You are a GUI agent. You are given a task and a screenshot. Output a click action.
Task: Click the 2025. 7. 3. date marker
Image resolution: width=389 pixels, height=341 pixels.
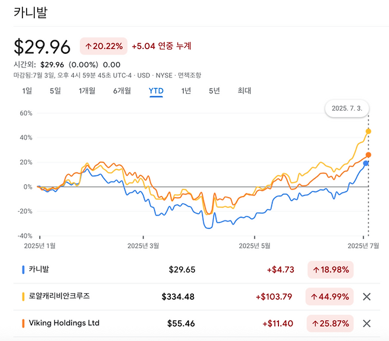point(347,109)
